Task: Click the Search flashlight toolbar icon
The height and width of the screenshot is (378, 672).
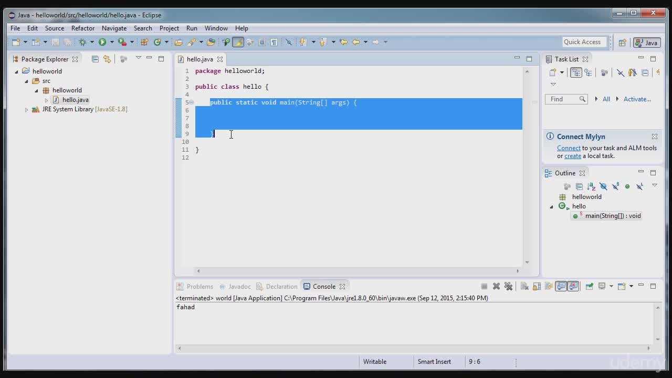Action: (191, 42)
